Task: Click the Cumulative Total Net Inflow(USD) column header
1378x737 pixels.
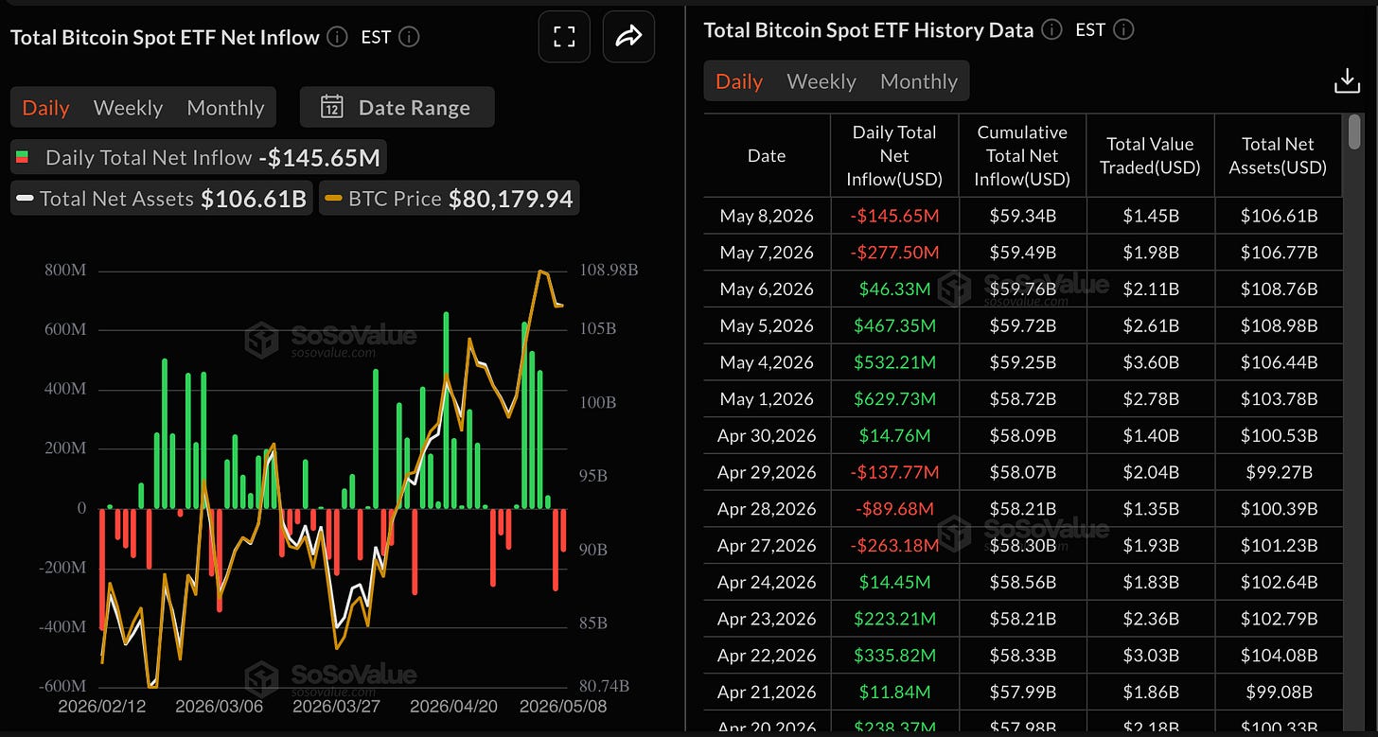Action: [1022, 156]
